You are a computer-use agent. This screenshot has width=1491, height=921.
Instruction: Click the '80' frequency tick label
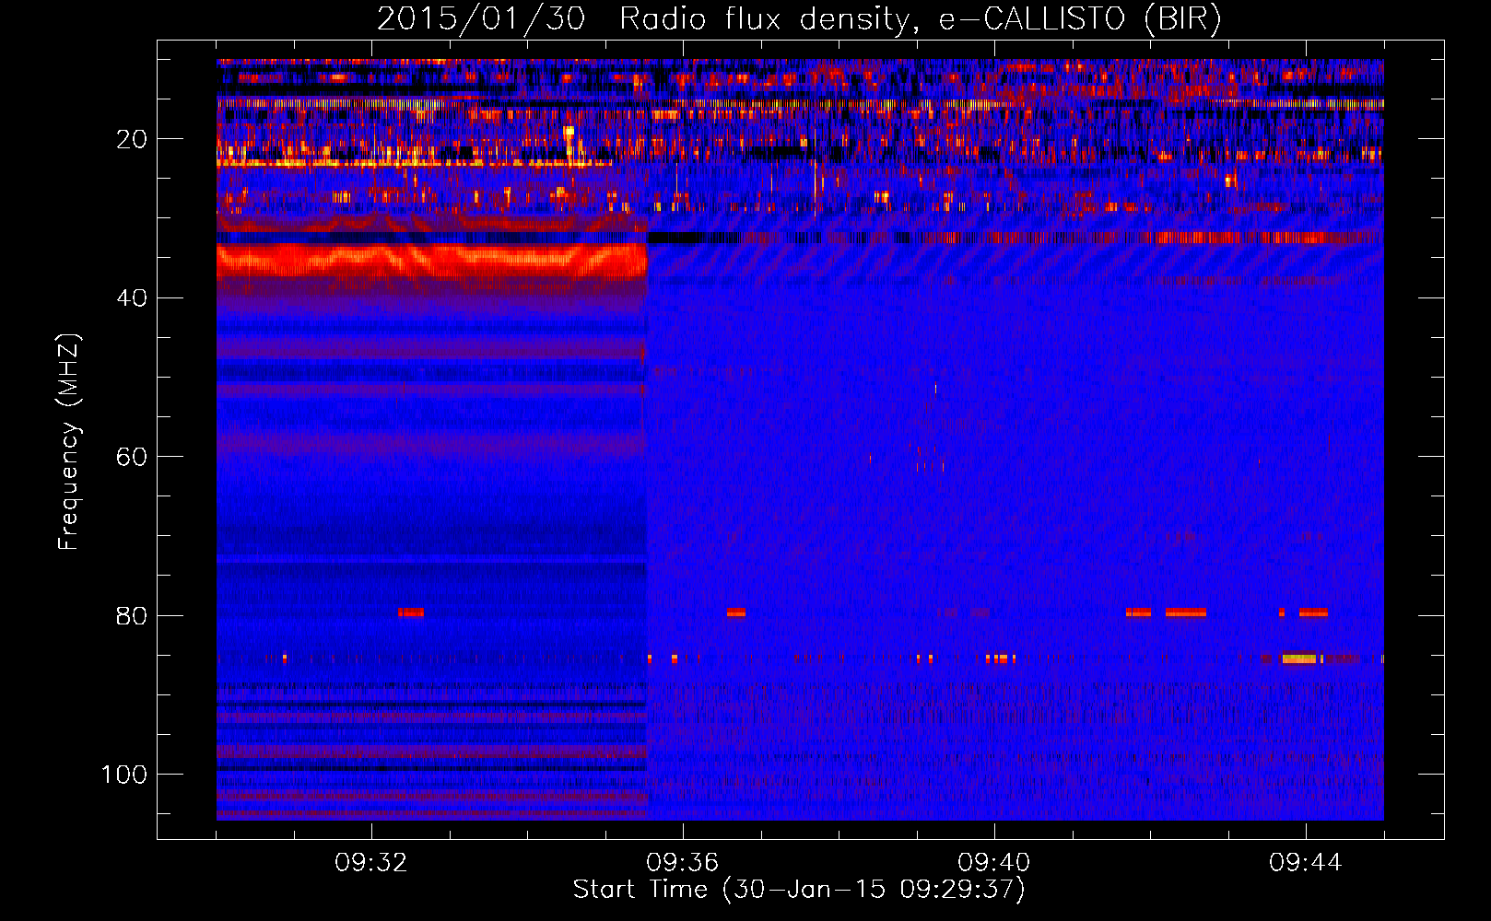(x=132, y=616)
